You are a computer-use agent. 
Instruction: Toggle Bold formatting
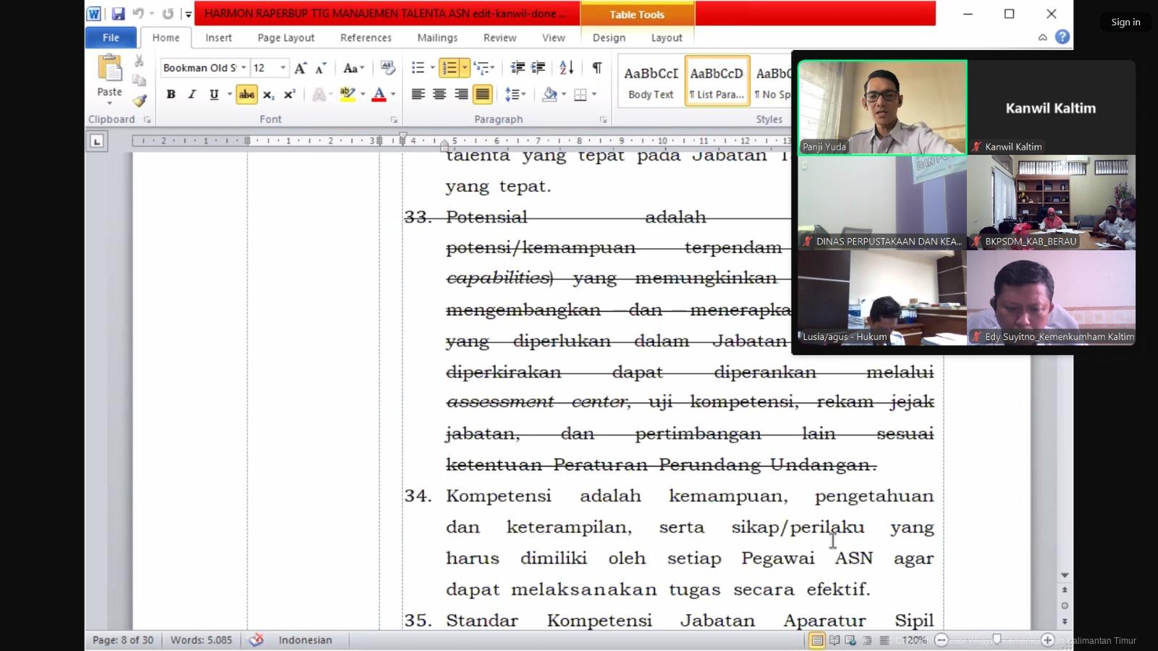(x=171, y=94)
